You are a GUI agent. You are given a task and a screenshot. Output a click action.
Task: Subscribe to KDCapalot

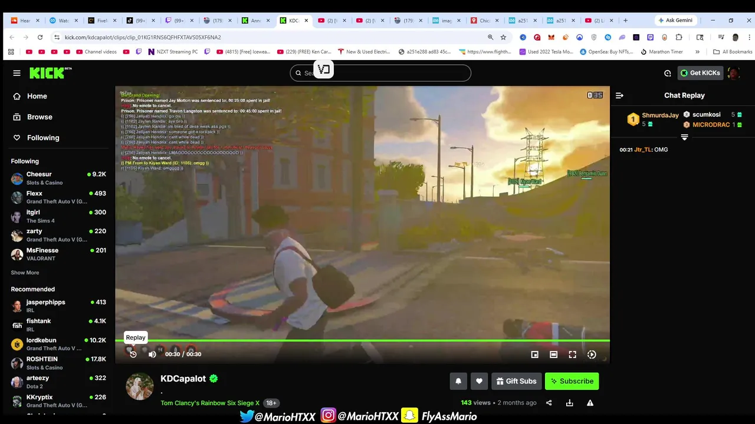click(572, 381)
